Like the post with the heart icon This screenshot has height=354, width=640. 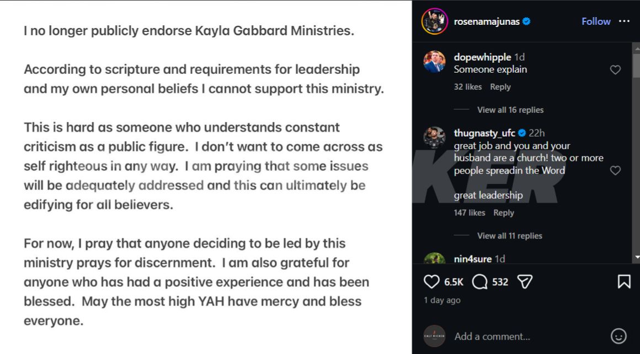point(431,282)
